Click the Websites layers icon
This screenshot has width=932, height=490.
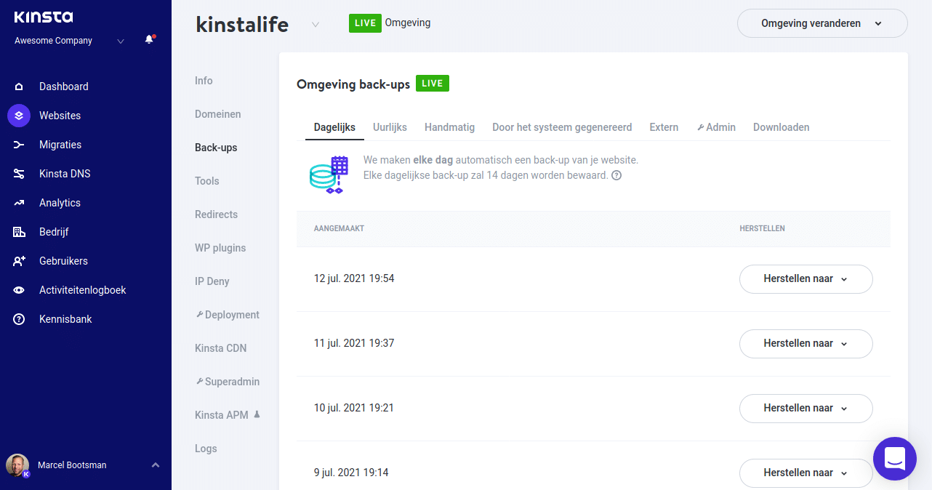click(x=19, y=116)
